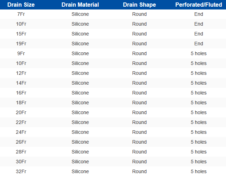Select the 12Fr drain size cell
This screenshot has height=190, width=226.
(x=21, y=73)
